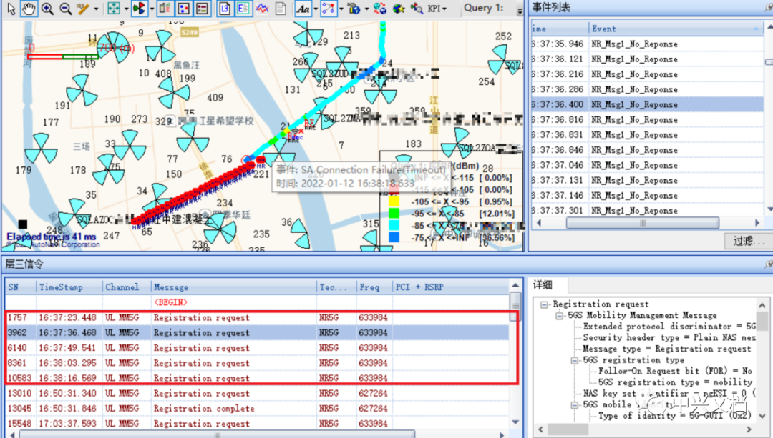Click the fit map to view icon

[x=114, y=7]
